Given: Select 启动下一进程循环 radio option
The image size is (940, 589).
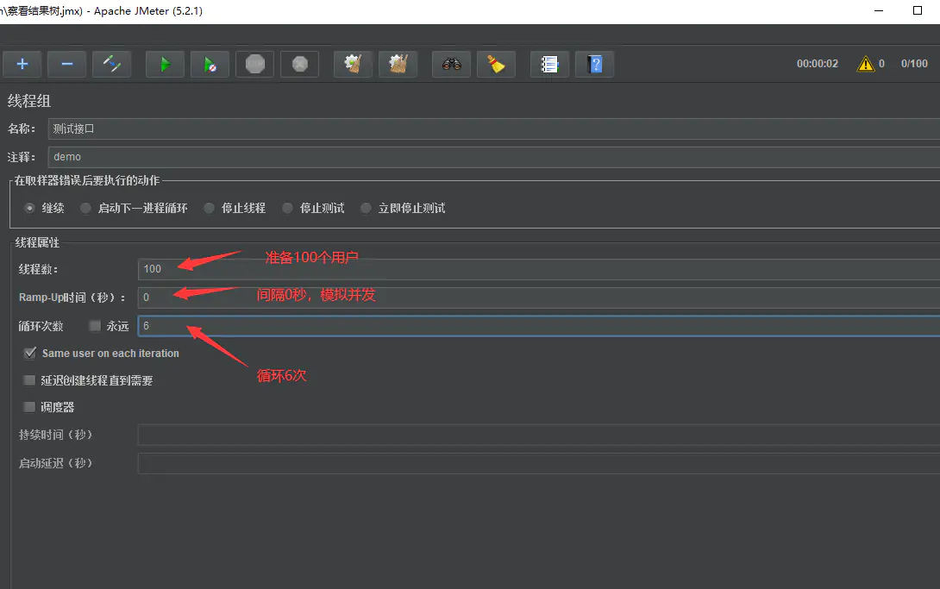Looking at the screenshot, I should 85,208.
